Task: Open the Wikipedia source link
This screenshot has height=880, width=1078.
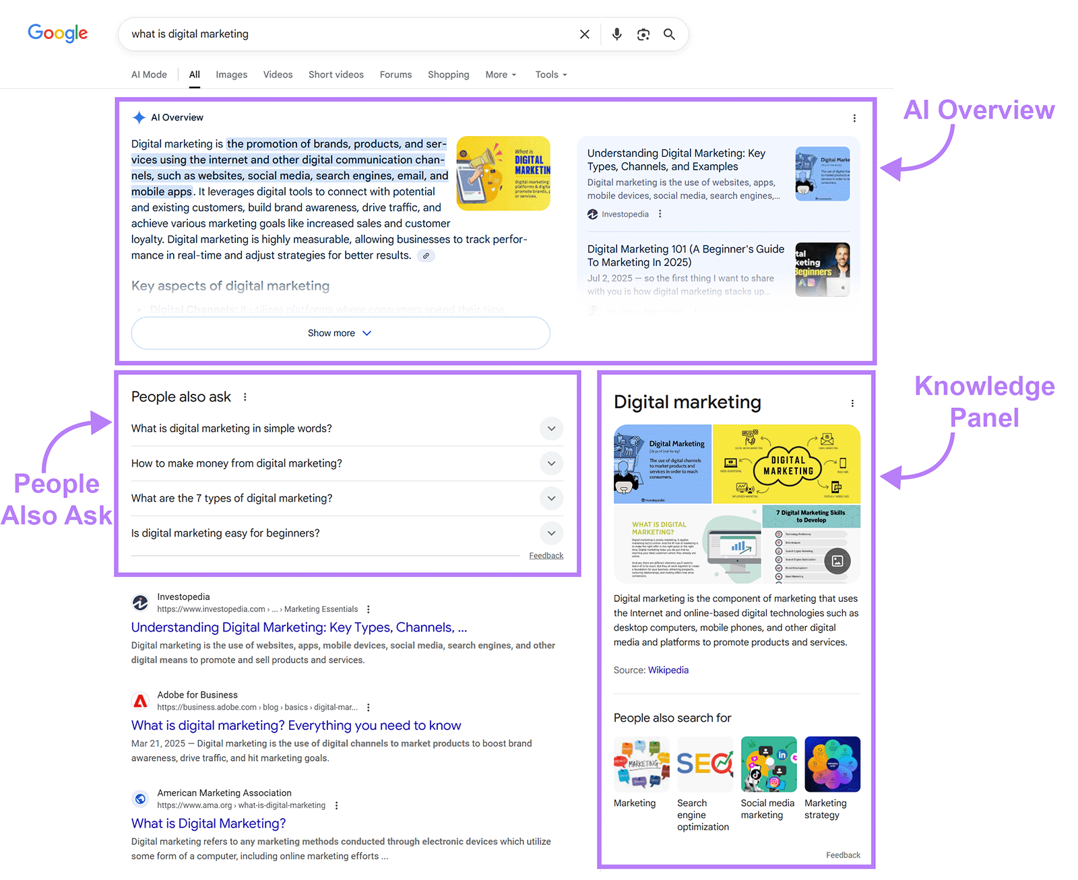Action: (x=668, y=670)
